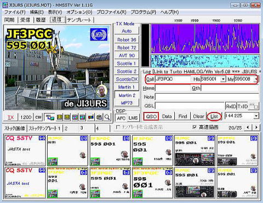Viewport: 263px width, 203px height.
Task: Click the QSO log button
Action: (x=151, y=116)
